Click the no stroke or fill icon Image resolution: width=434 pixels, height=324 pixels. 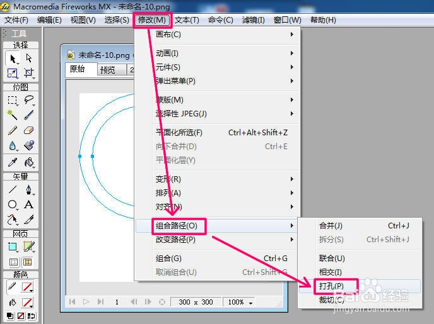21,316
